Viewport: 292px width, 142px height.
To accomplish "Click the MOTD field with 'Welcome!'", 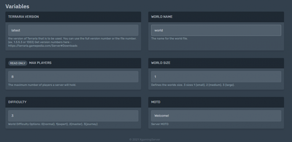I will coord(216,116).
